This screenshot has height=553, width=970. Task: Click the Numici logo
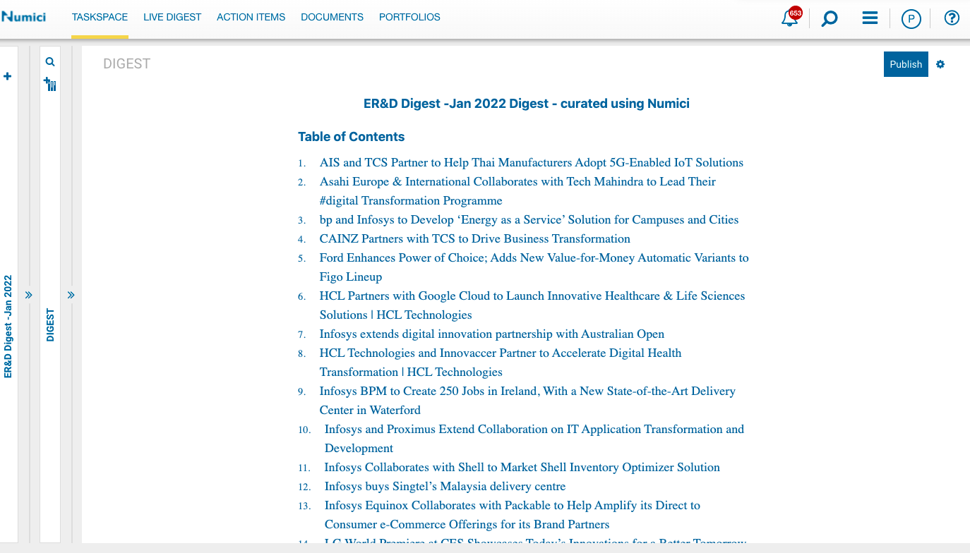coord(24,16)
